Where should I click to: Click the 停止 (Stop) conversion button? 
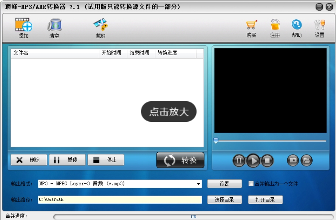(x=106, y=160)
